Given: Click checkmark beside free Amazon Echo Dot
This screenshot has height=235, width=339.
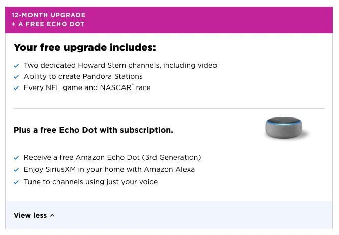Looking at the screenshot, I should point(17,158).
